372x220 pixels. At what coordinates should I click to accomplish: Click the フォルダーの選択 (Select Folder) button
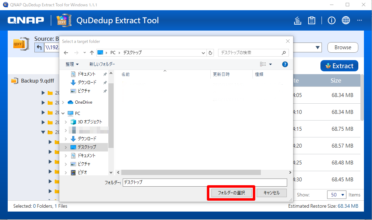pos(231,193)
